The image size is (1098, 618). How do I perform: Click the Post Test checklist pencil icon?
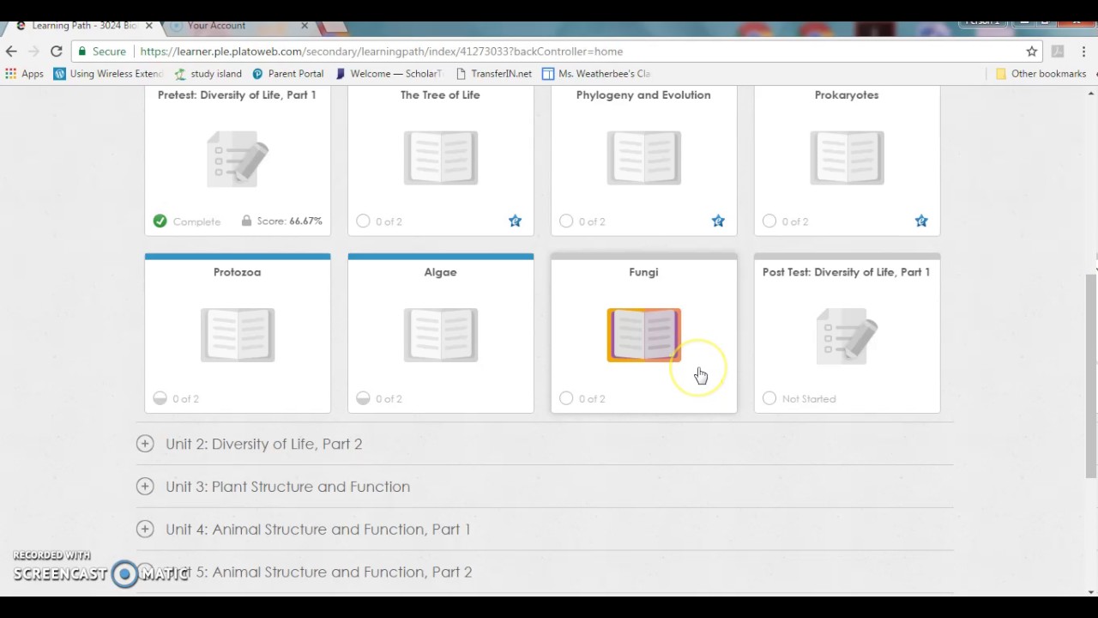click(847, 336)
